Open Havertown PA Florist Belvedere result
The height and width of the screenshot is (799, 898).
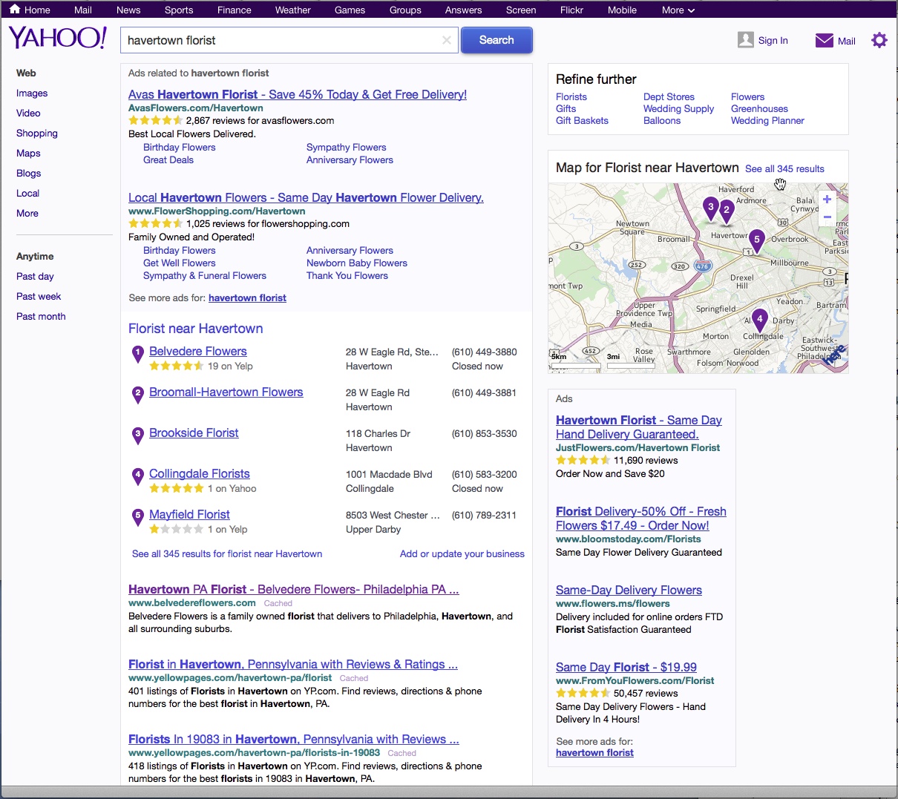tap(294, 589)
